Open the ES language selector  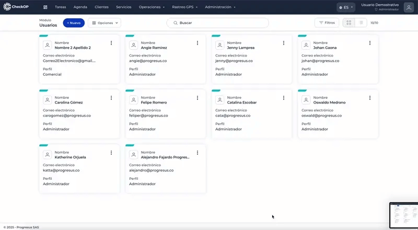pos(346,7)
